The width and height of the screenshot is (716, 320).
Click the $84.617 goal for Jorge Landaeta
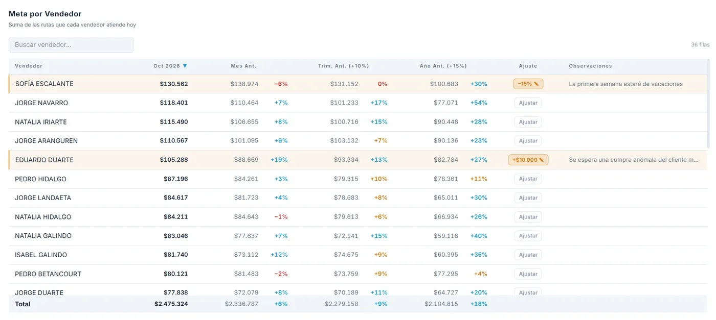pyautogui.click(x=176, y=198)
